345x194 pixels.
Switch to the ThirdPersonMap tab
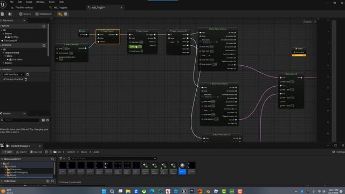pos(24,8)
